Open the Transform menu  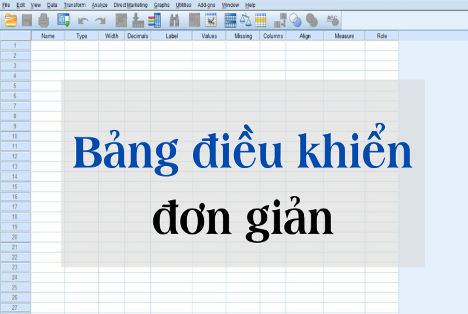click(x=74, y=5)
